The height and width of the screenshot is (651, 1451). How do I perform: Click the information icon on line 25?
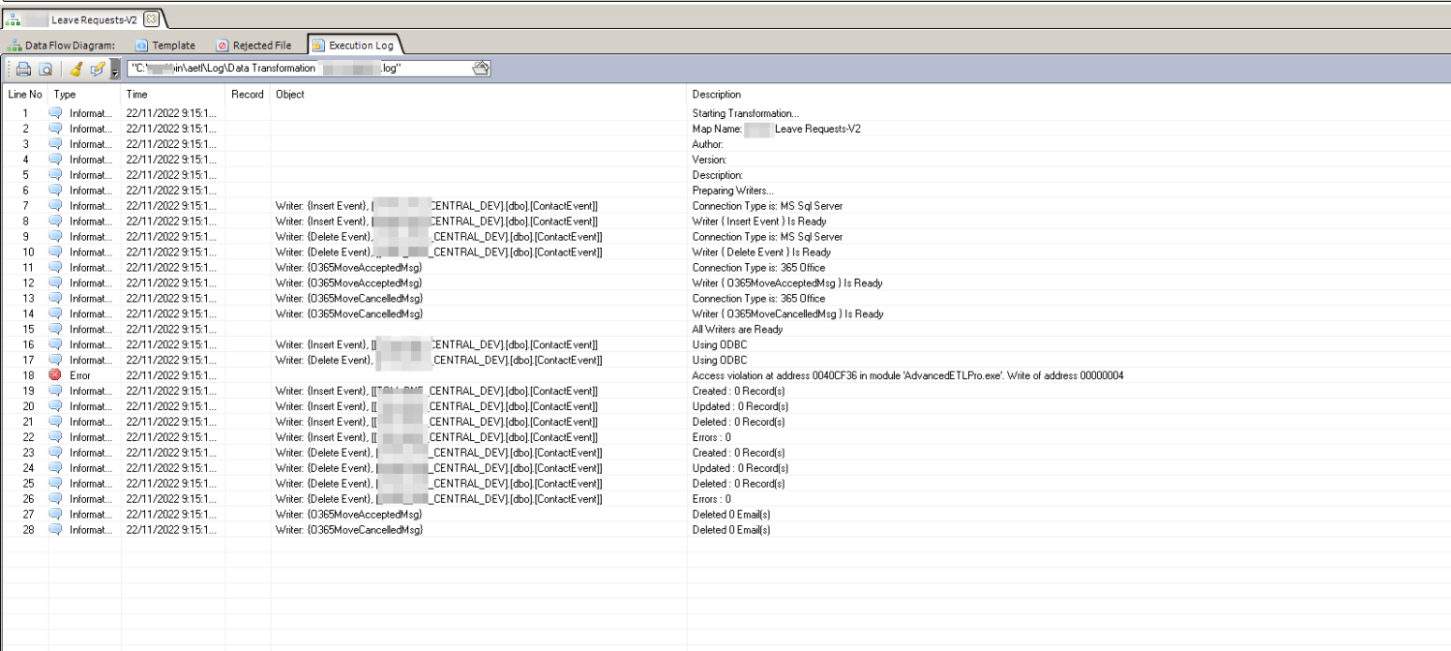coord(56,484)
